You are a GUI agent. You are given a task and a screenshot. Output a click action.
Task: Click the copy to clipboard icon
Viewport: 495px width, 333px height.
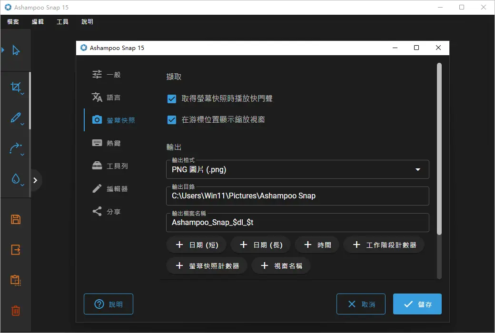pyautogui.click(x=16, y=280)
